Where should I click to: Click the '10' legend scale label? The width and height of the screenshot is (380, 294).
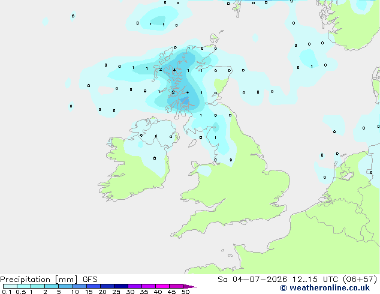(x=75, y=292)
